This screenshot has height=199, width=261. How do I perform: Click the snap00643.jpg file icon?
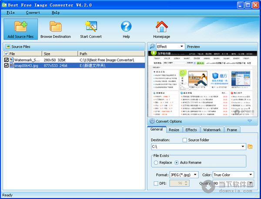[x=11, y=65]
